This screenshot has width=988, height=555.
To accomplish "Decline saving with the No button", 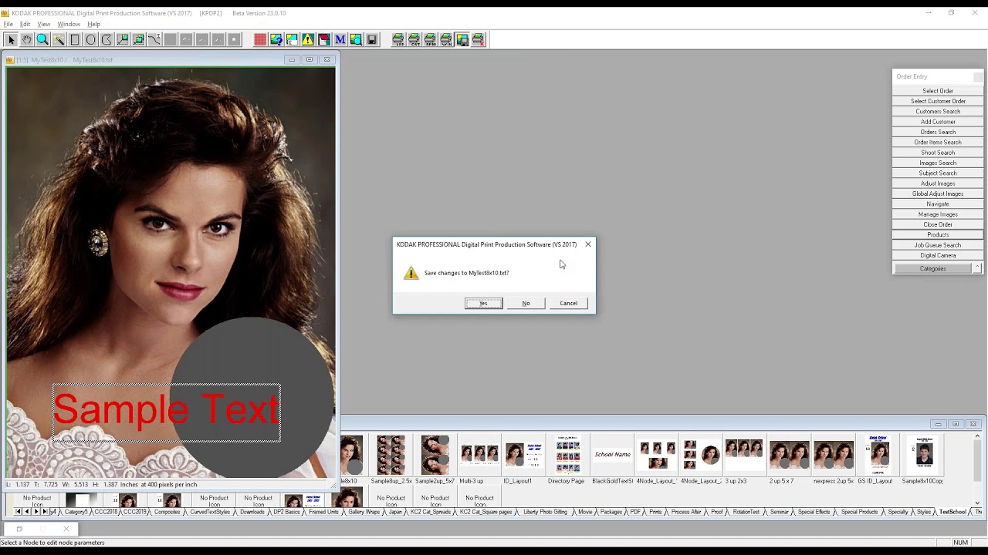I will pos(526,303).
